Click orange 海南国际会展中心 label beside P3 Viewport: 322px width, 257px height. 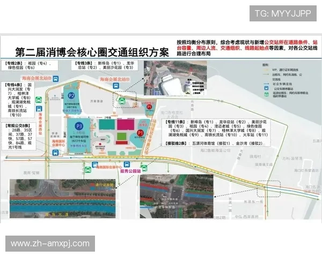(x=58, y=143)
